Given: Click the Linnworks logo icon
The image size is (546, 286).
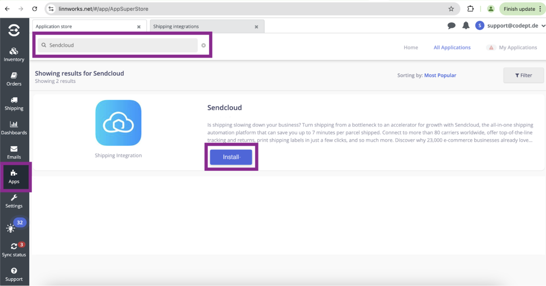Looking at the screenshot, I should point(14,30).
